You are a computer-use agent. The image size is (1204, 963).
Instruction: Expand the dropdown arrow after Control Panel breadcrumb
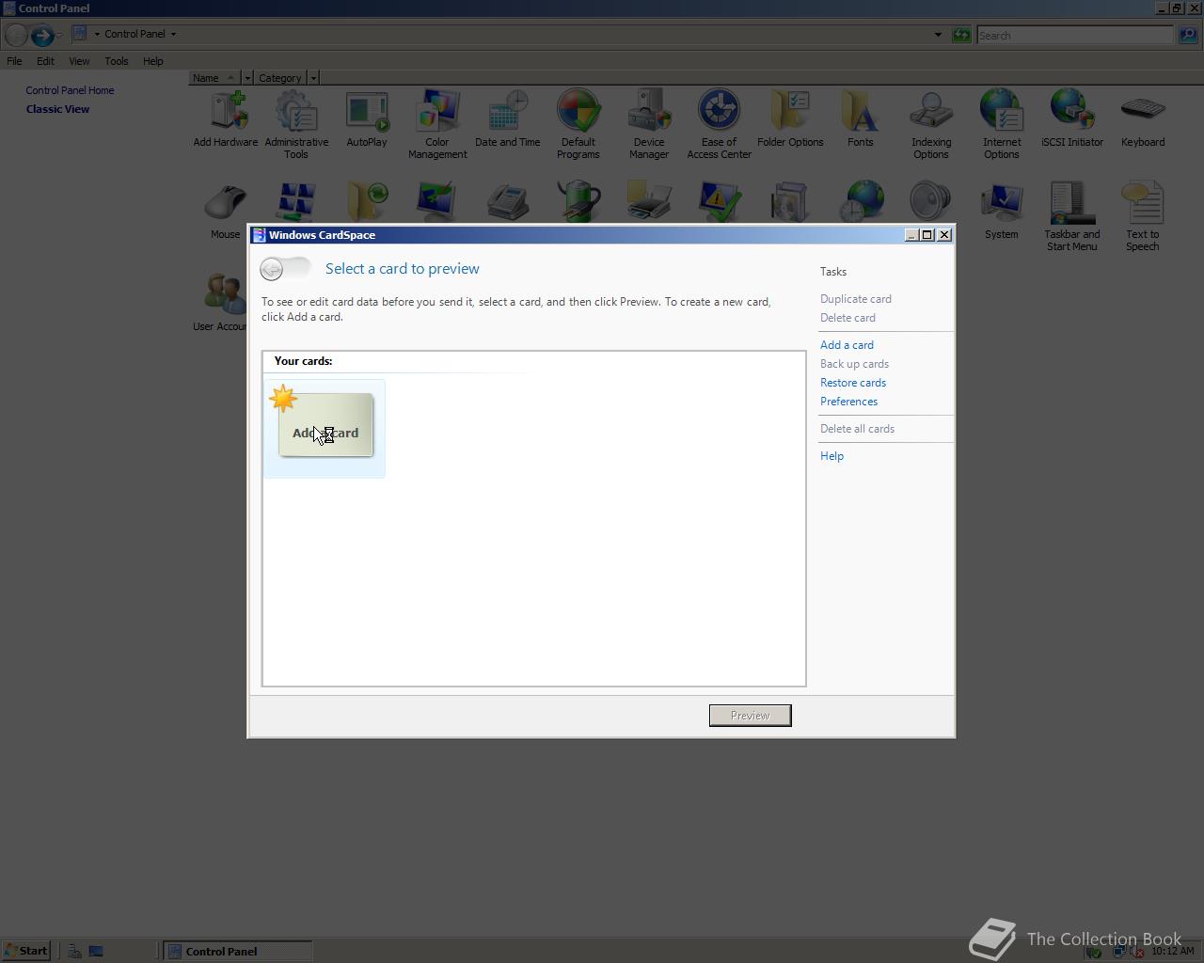coord(173,34)
